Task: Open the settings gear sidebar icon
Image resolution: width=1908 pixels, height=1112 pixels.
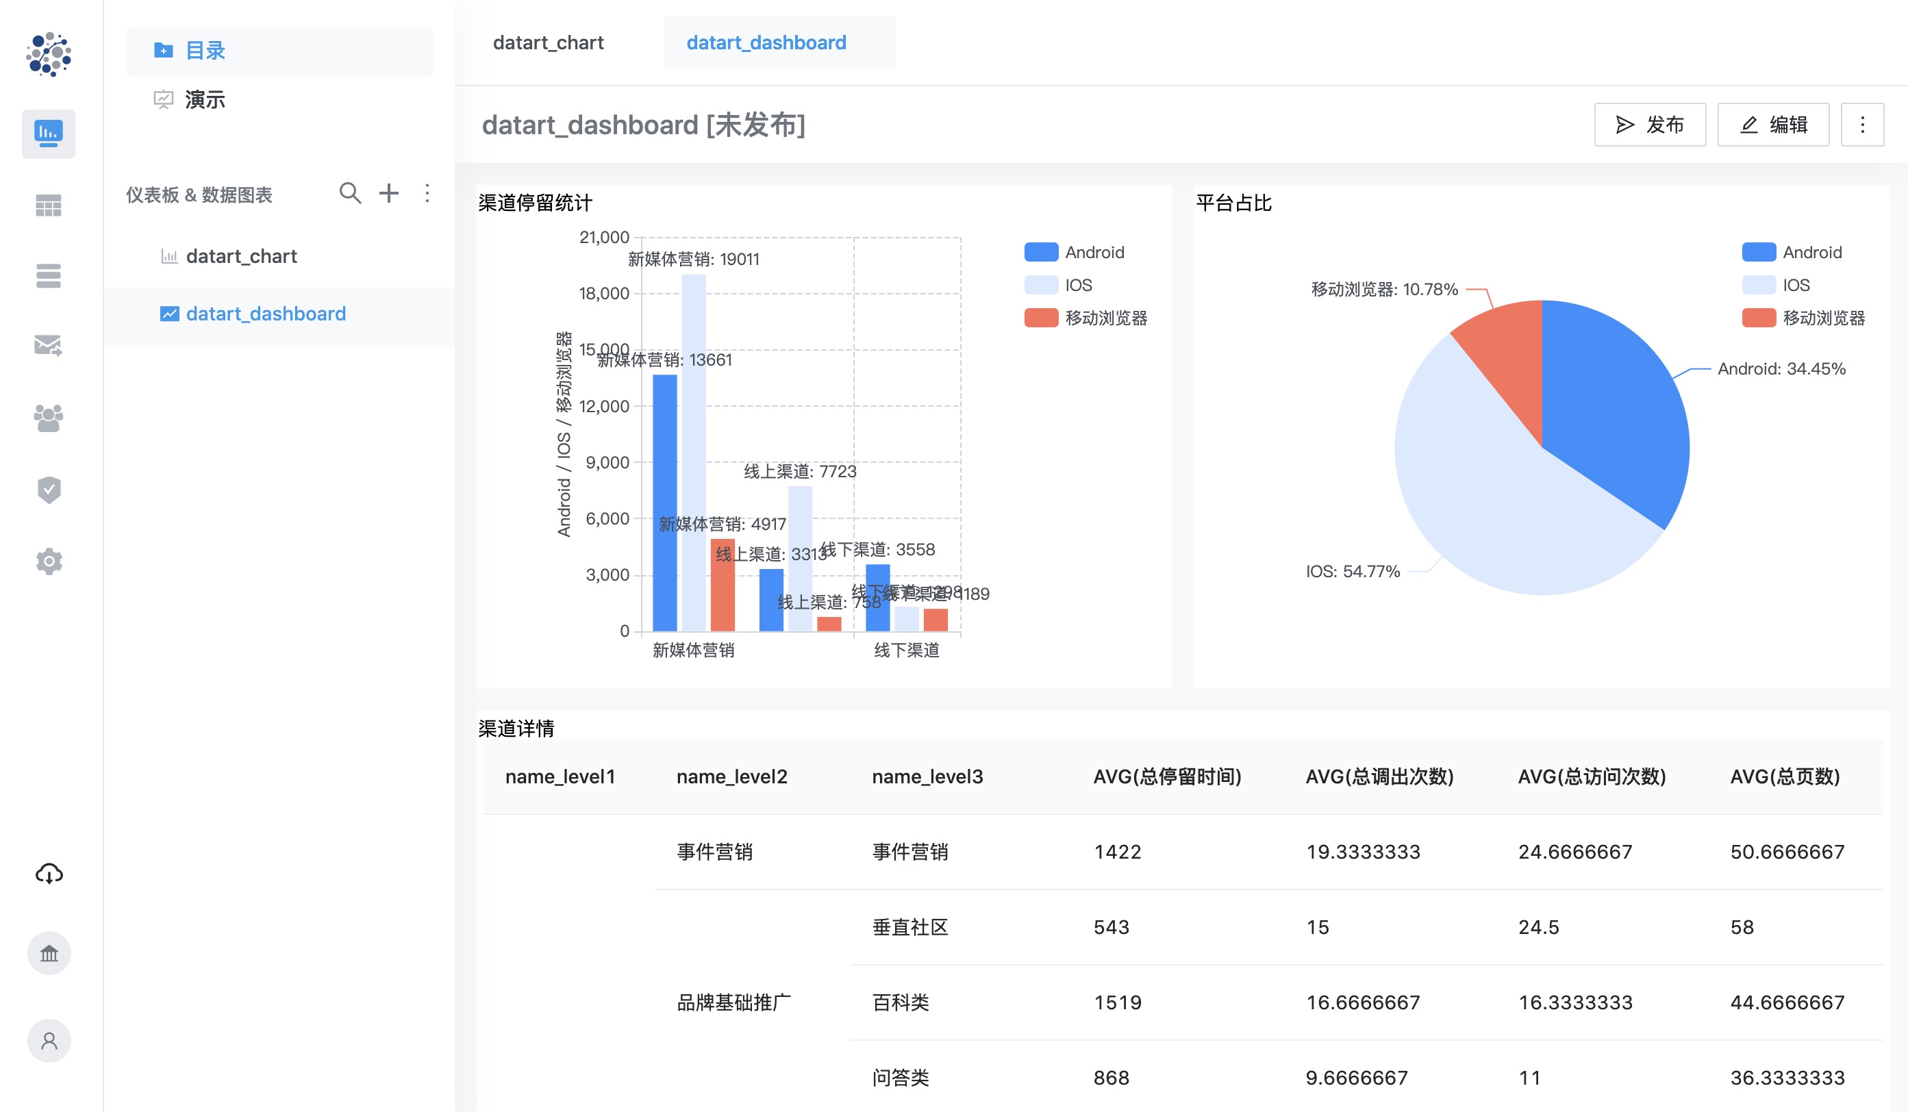Action: [49, 561]
